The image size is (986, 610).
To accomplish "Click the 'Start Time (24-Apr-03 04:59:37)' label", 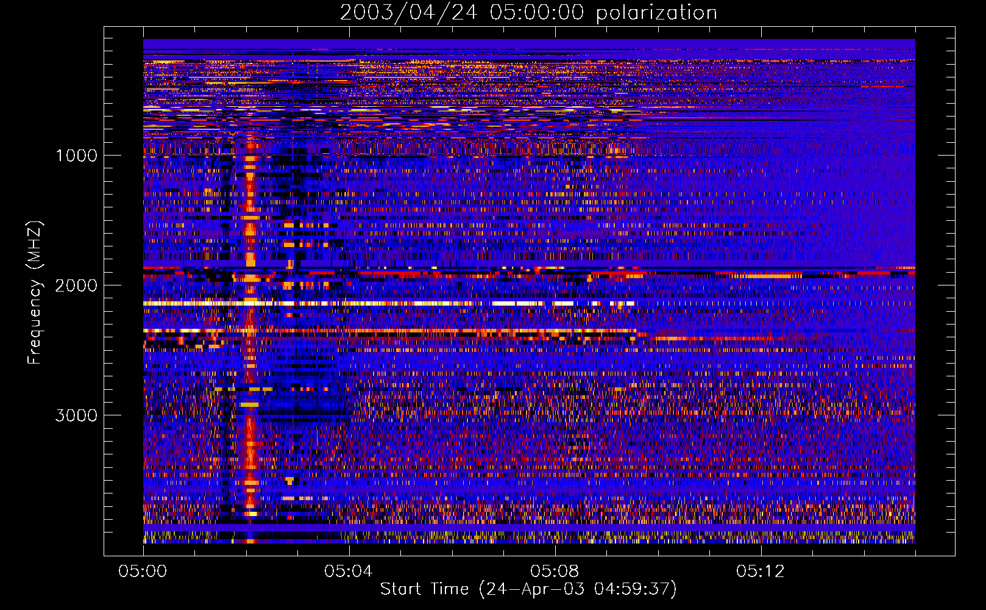I will point(528,589).
